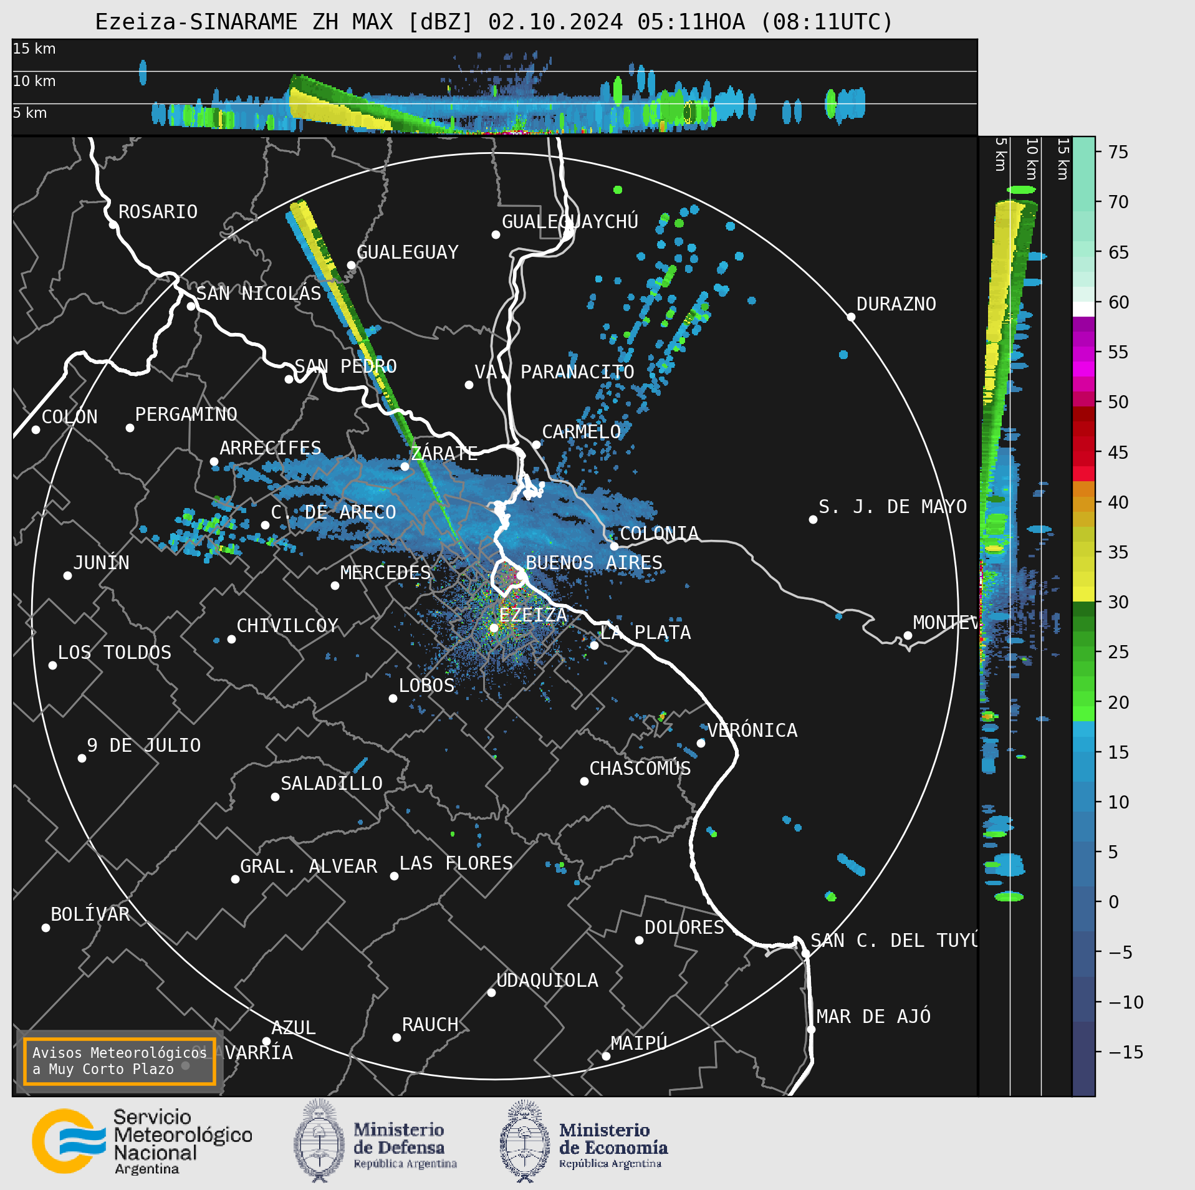Click the 5 km label in top cross-section
Viewport: 1195px width, 1190px height.
pos(30,113)
